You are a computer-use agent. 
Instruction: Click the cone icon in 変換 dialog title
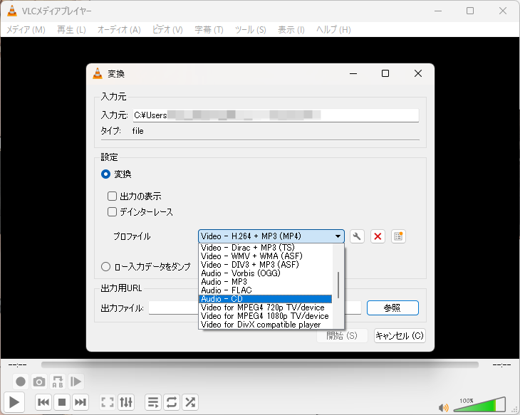98,73
